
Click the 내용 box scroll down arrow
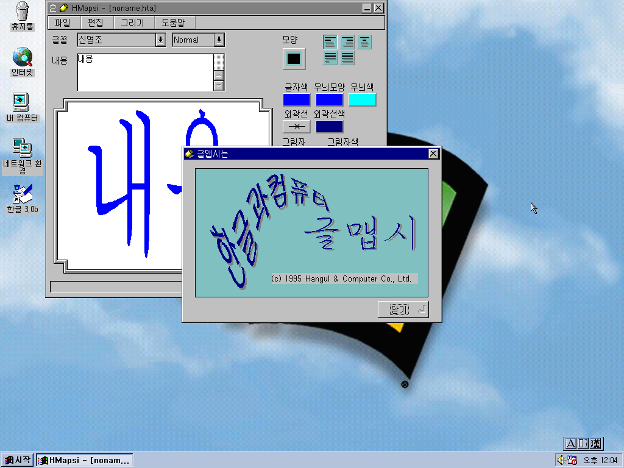coord(219,85)
